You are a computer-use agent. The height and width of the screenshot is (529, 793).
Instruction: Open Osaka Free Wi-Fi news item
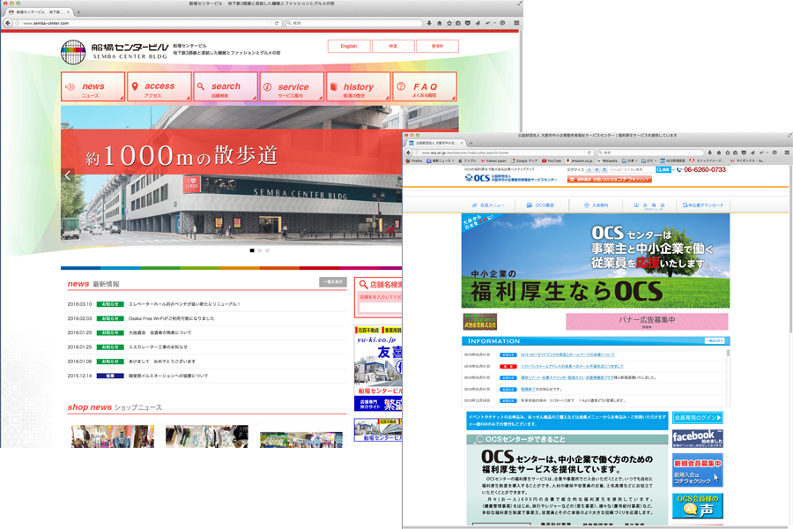[171, 318]
